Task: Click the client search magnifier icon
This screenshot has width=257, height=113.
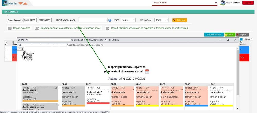Action: coord(110,20)
